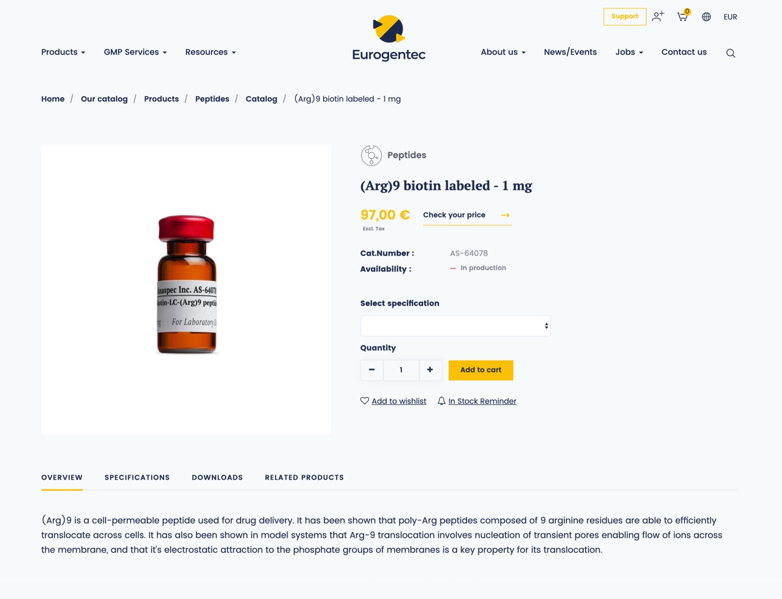Increase quantity with plus button
This screenshot has width=782, height=599.
coord(430,370)
